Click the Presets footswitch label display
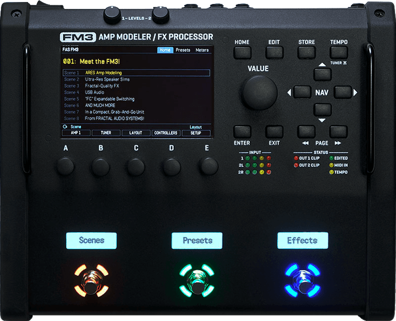The width and height of the screenshot is (396, 321). (x=197, y=241)
